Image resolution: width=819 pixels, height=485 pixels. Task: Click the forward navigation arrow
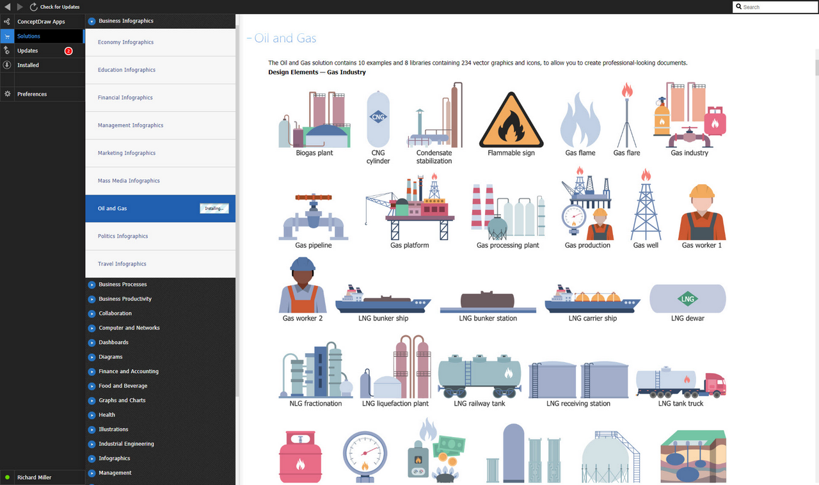point(20,7)
